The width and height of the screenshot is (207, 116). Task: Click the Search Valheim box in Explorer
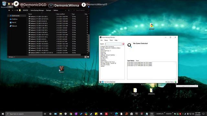pyautogui.click(x=80, y=10)
